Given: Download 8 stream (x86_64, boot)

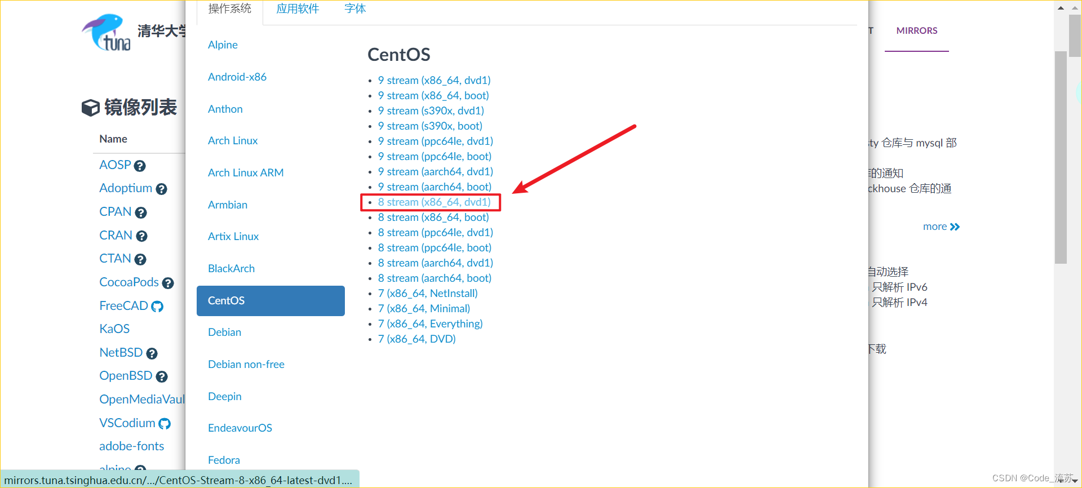Looking at the screenshot, I should (433, 218).
